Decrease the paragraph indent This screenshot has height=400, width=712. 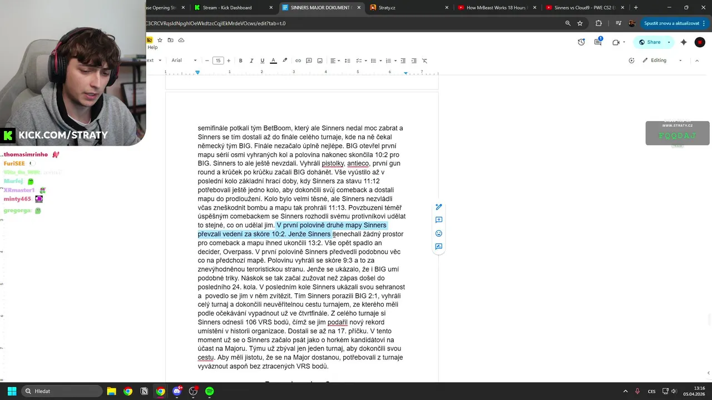[403, 61]
